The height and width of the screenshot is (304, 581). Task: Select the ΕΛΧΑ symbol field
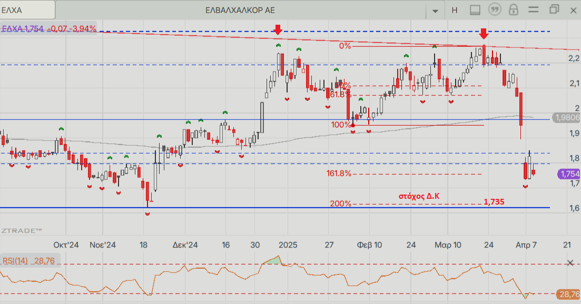click(x=27, y=10)
